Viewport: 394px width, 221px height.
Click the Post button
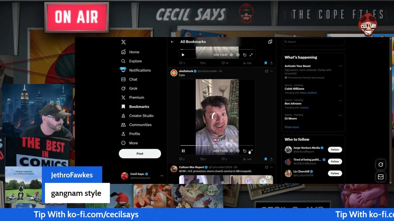coord(140,153)
